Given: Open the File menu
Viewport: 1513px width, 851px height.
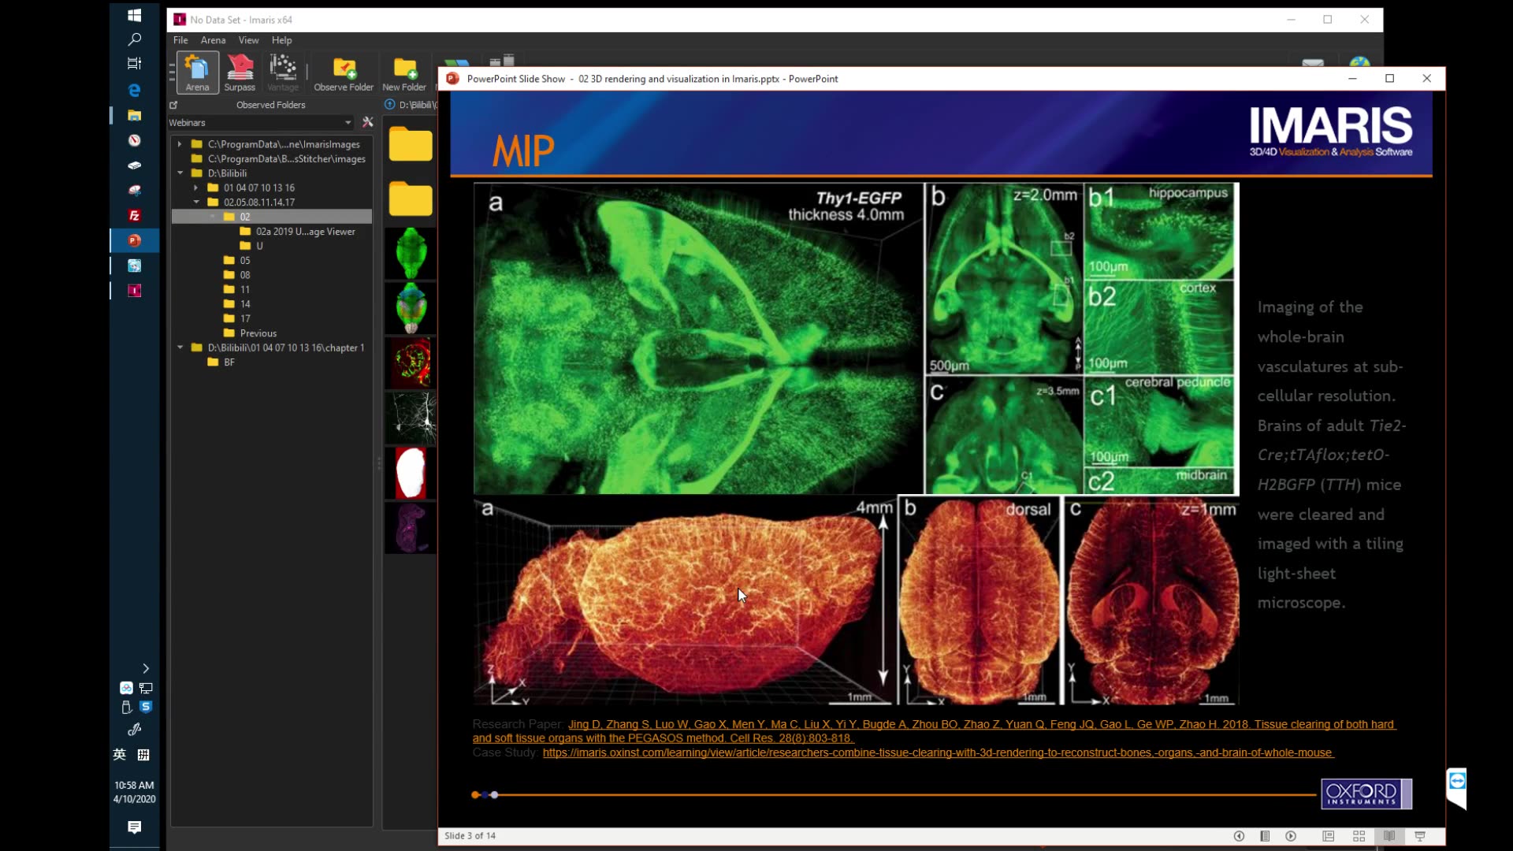Looking at the screenshot, I should (180, 40).
